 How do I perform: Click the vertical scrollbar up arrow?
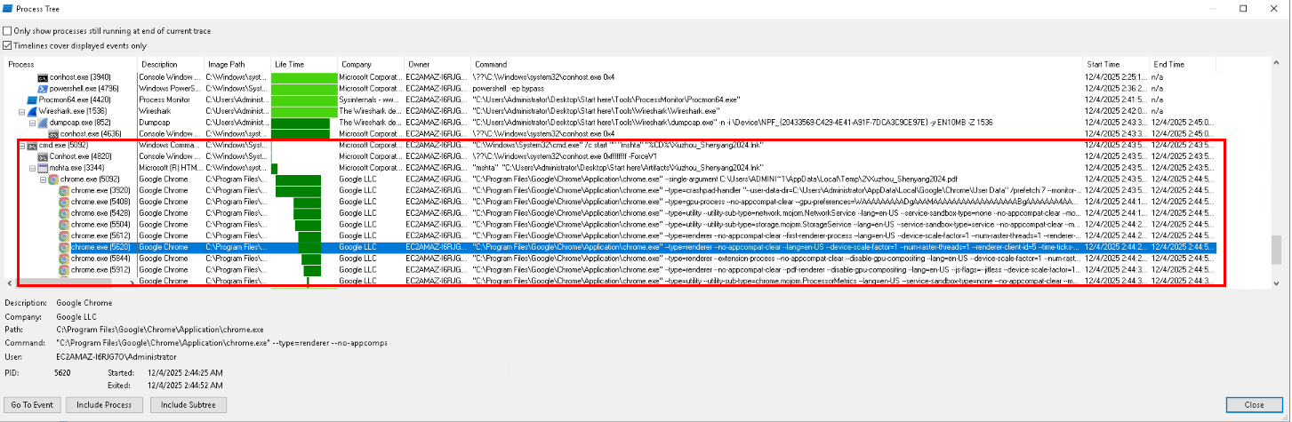coord(1277,65)
